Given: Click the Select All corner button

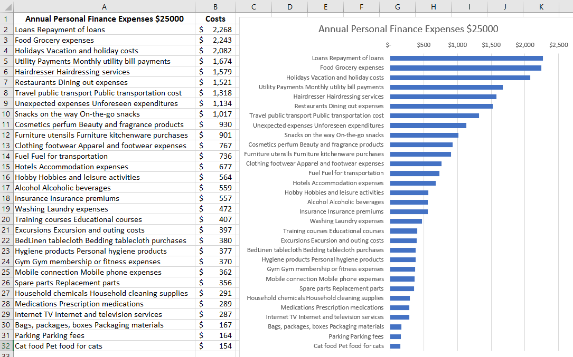Looking at the screenshot, I should coord(6,6).
